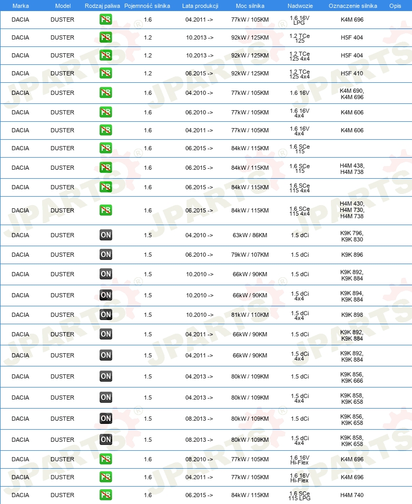Click DUSTER model in K9K 898 row

(62, 315)
